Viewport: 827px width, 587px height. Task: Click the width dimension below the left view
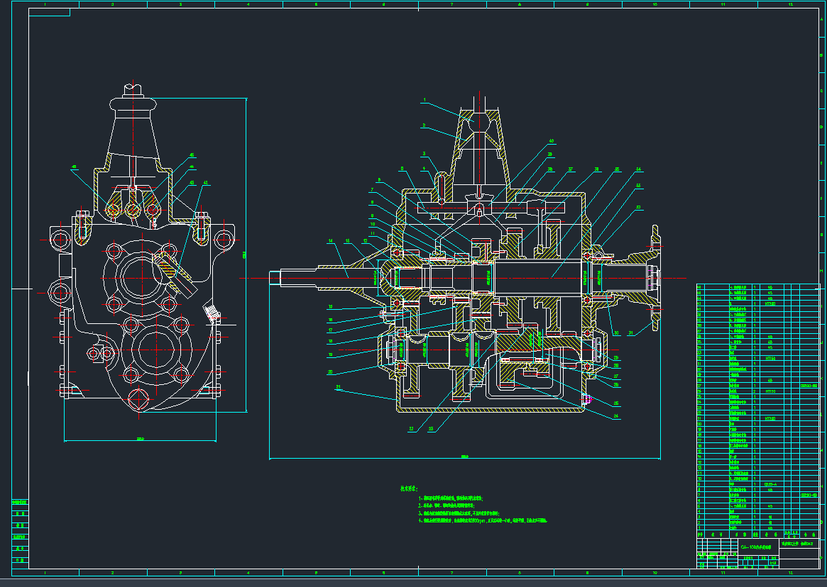(140, 440)
